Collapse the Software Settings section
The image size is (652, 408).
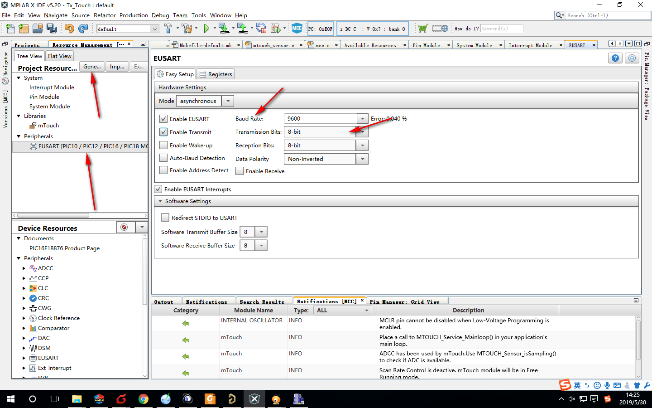pyautogui.click(x=160, y=201)
